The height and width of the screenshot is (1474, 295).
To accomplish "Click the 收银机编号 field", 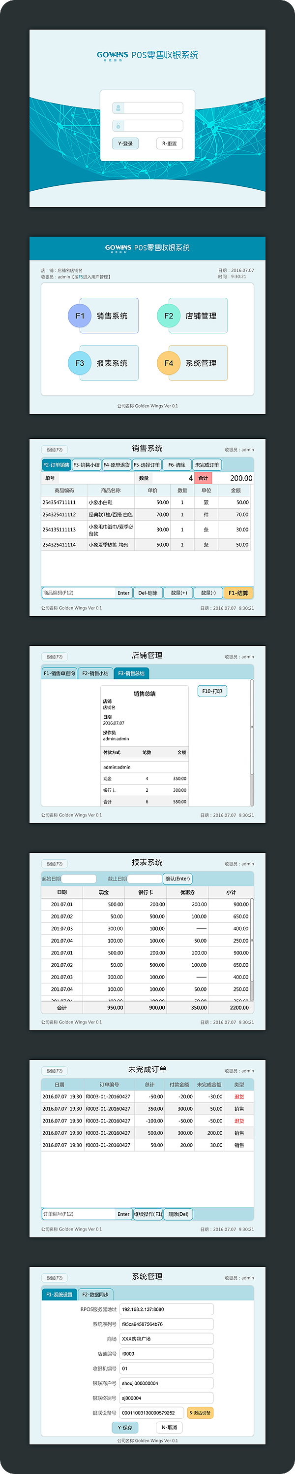I will [167, 1369].
